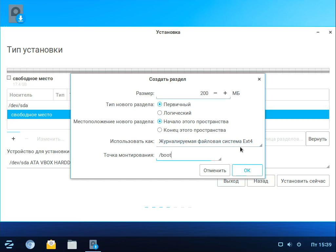Viewport: 336px width, 252px height.
Task: Increase partition size with plus button
Action: coord(225,93)
